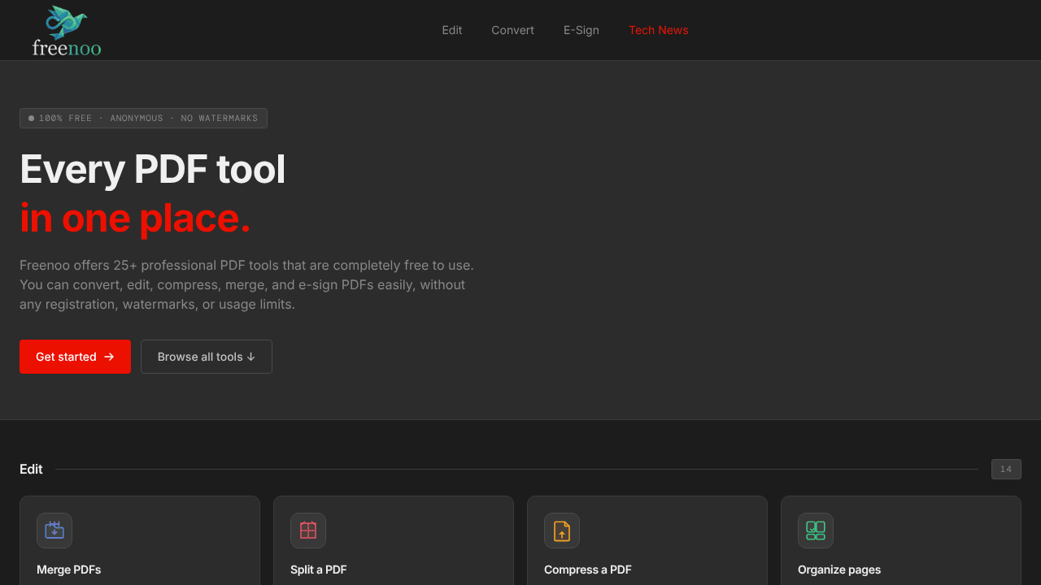Open the Convert menu
Viewport: 1041px width, 585px height.
512,30
